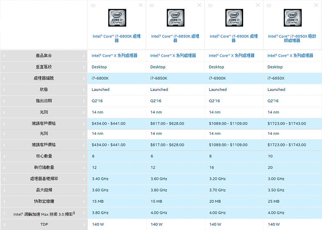Click the drag handle icon above i7-6900K
Image resolution: width=322 pixels, height=230 pixels.
[x=210, y=5]
